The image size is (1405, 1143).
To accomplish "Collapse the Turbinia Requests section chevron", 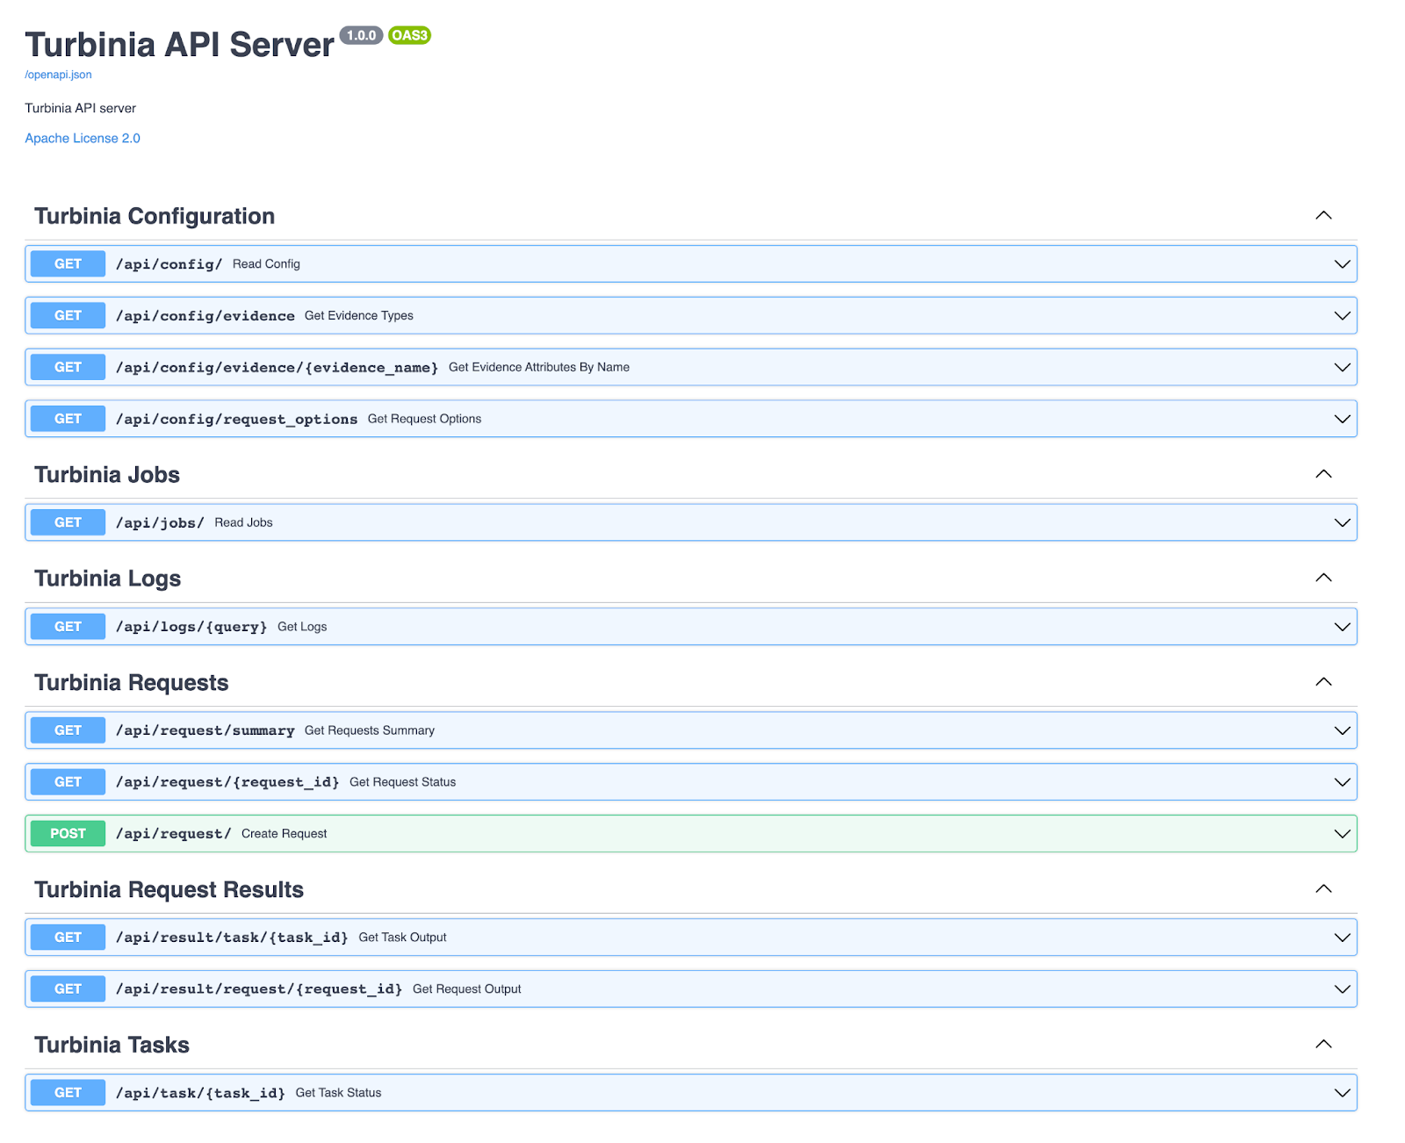I will click(x=1323, y=682).
